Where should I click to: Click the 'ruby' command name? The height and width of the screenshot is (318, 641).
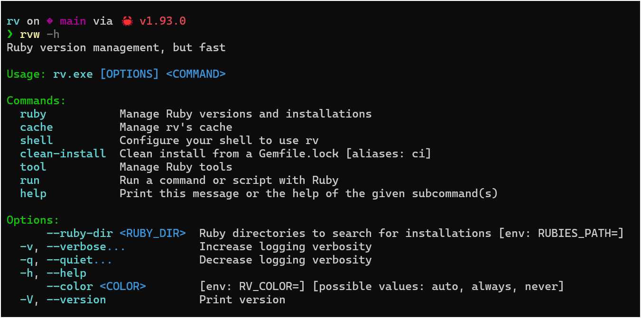tap(33, 114)
